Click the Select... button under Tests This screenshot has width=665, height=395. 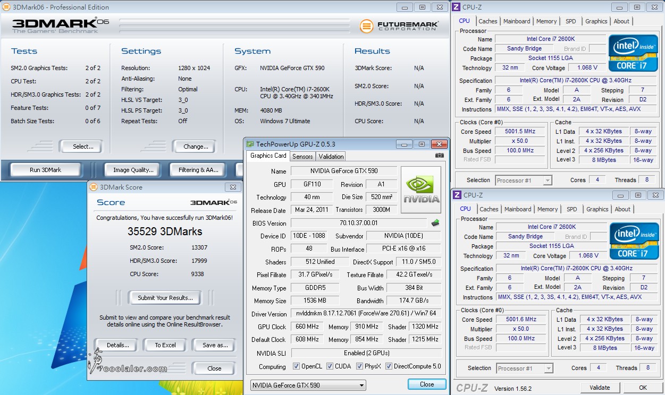click(81, 147)
